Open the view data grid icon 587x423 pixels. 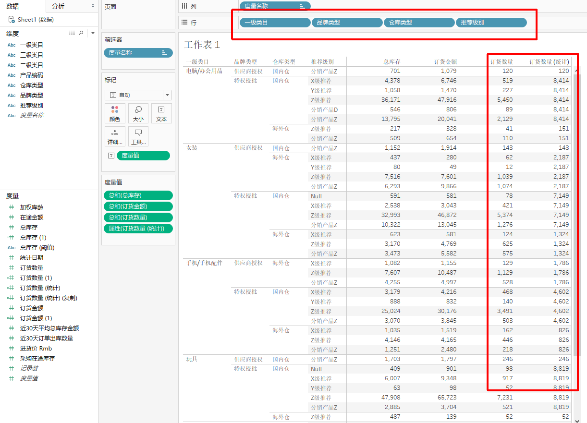(x=72, y=33)
